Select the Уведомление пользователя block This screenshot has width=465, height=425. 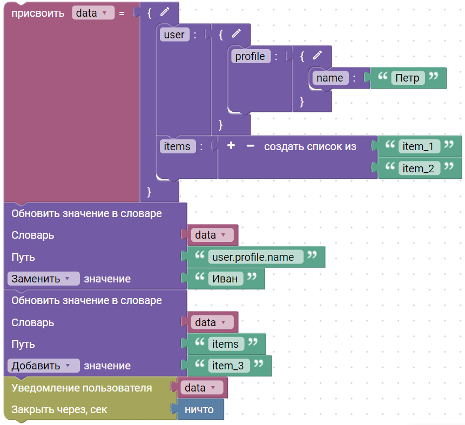(81, 388)
